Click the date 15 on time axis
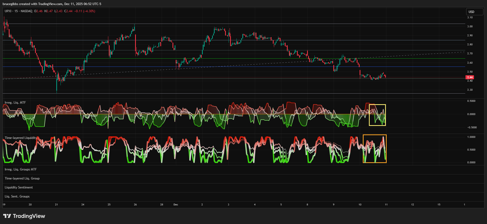This screenshot has height=224, width=487. 439,205
